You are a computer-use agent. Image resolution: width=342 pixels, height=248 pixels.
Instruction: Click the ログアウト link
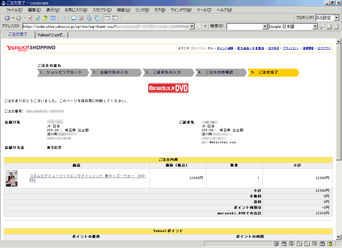[x=324, y=48]
